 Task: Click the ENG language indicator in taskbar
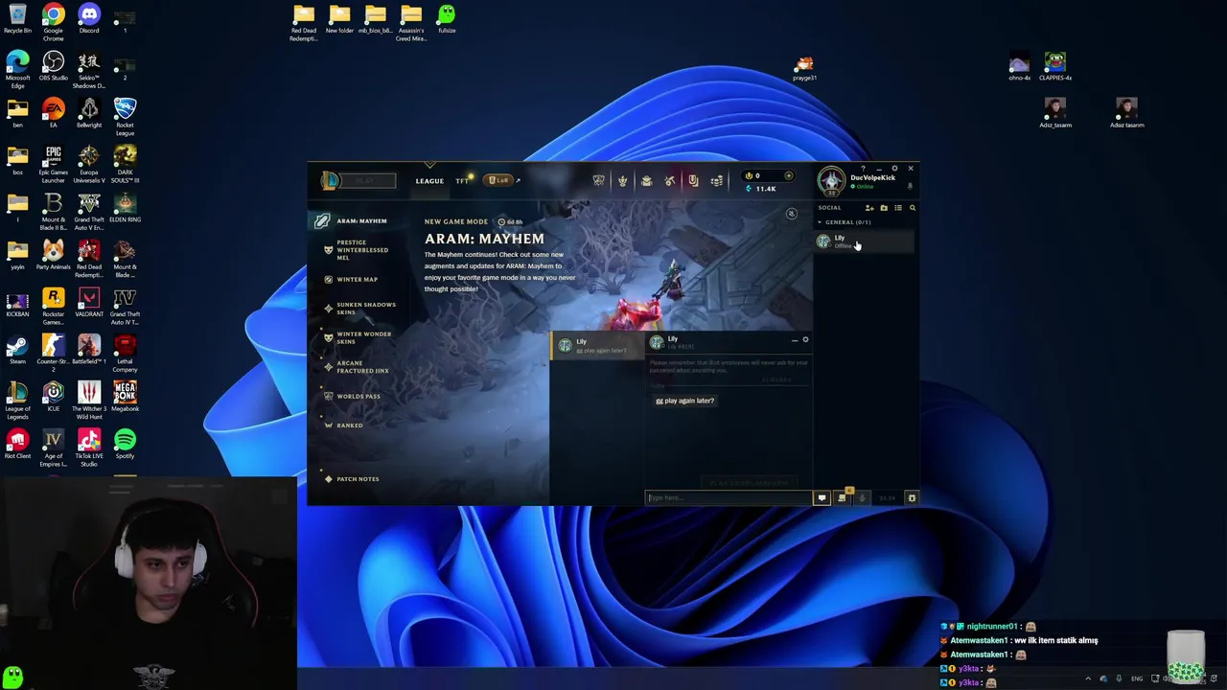pos(1137,678)
